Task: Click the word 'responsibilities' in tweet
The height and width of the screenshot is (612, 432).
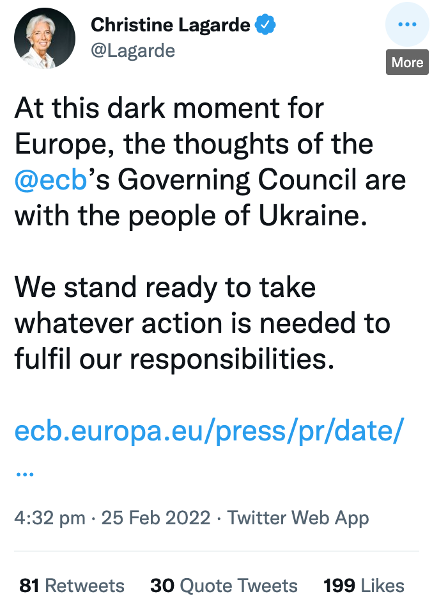Action: [x=231, y=360]
